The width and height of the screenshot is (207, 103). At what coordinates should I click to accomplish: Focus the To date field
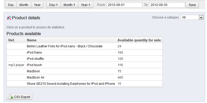[x=167, y=5]
